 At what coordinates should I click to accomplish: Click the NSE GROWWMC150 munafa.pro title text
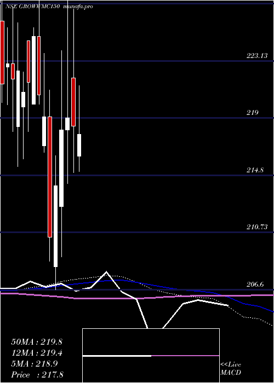(x=50, y=7)
